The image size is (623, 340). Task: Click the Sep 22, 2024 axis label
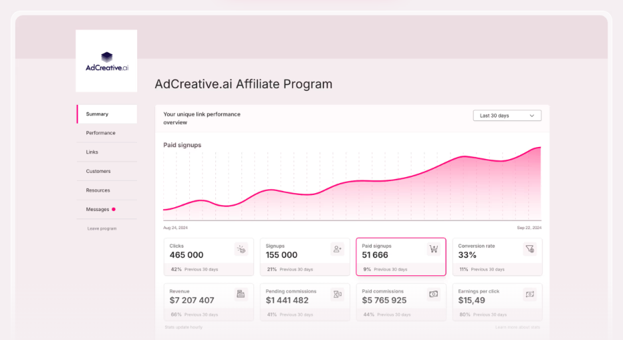(x=529, y=228)
